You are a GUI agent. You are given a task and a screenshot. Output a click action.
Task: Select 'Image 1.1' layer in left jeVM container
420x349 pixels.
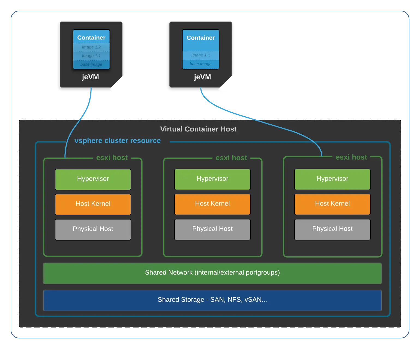click(91, 56)
